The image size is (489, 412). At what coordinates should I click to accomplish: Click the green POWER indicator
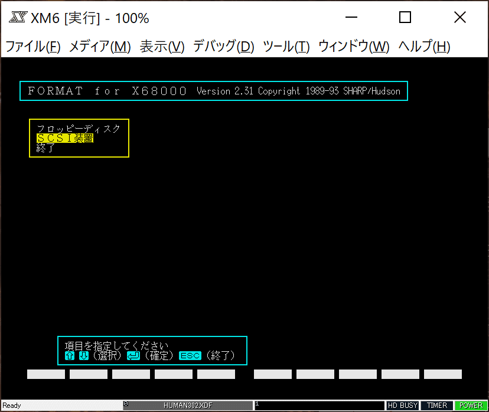click(471, 406)
